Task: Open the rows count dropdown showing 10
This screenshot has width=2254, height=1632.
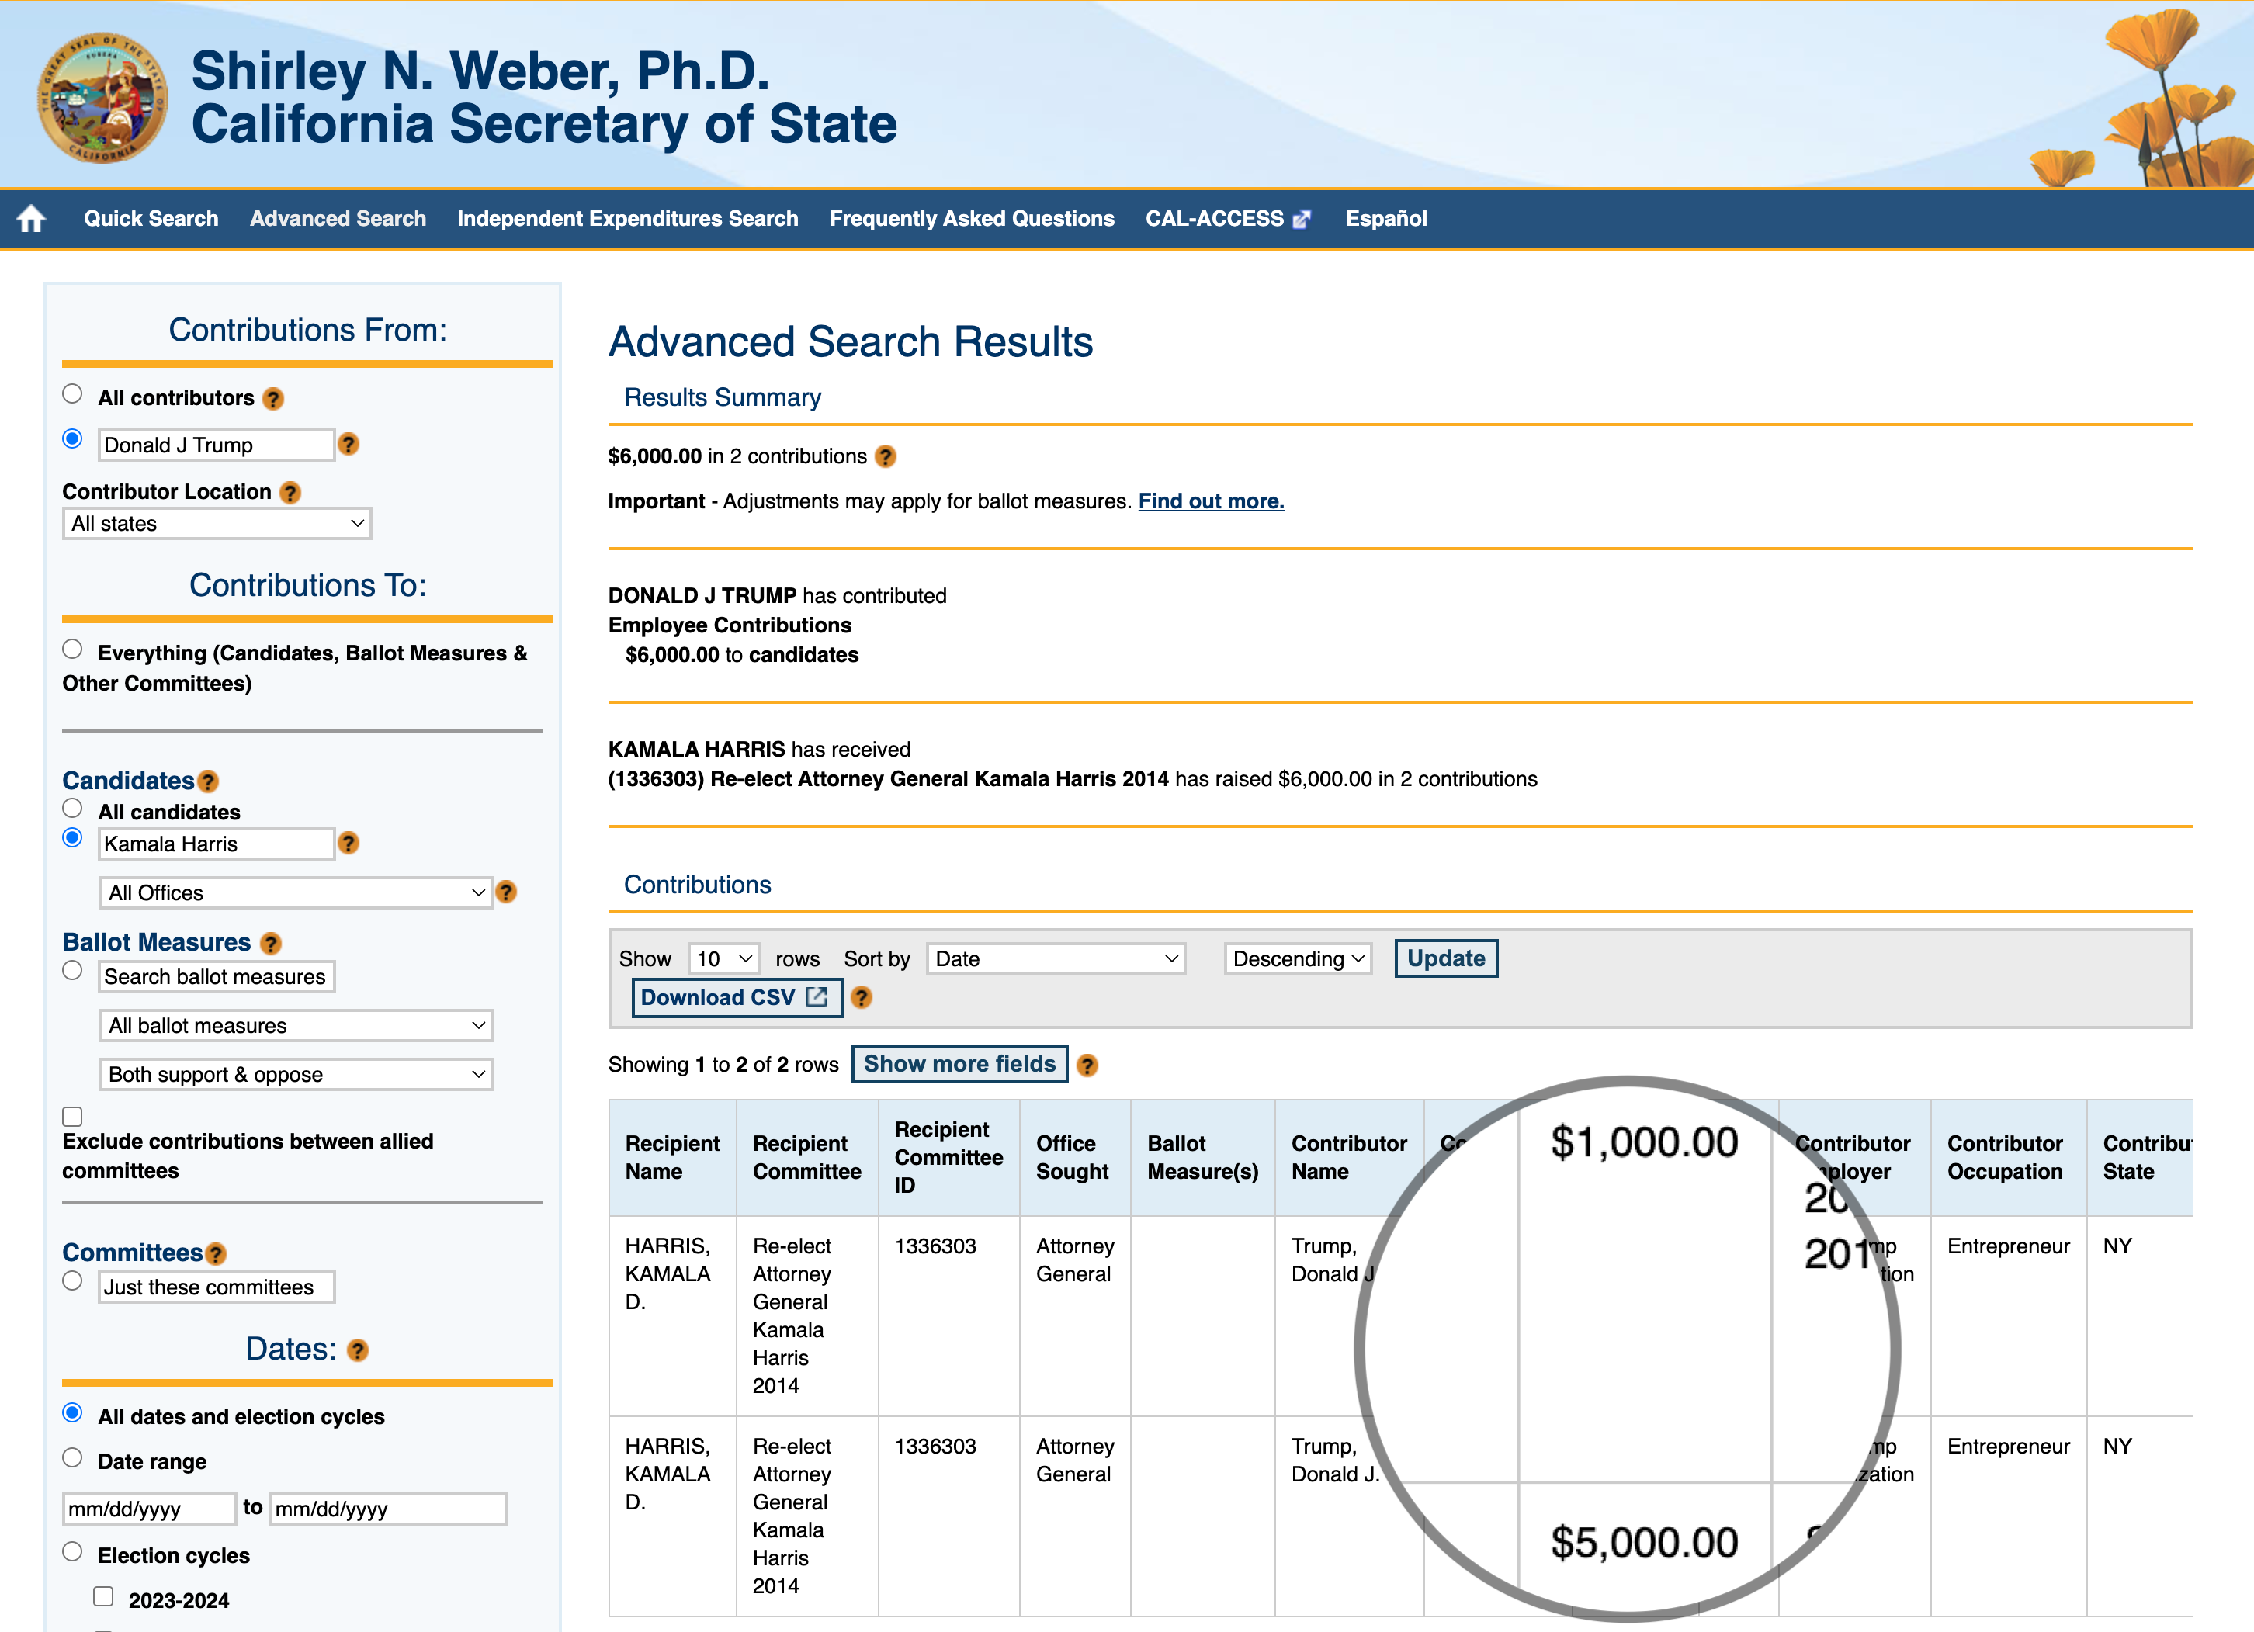Action: click(x=723, y=959)
